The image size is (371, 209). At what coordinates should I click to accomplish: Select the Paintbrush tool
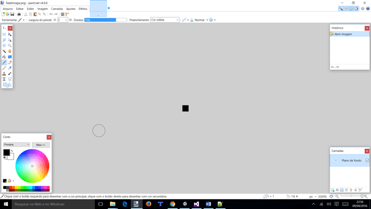point(4,62)
